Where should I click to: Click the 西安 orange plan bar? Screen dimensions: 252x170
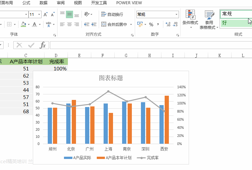[x=167, y=120]
